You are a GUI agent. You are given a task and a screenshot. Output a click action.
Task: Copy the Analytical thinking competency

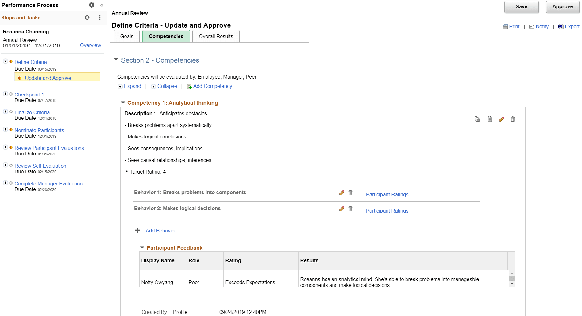coord(477,119)
